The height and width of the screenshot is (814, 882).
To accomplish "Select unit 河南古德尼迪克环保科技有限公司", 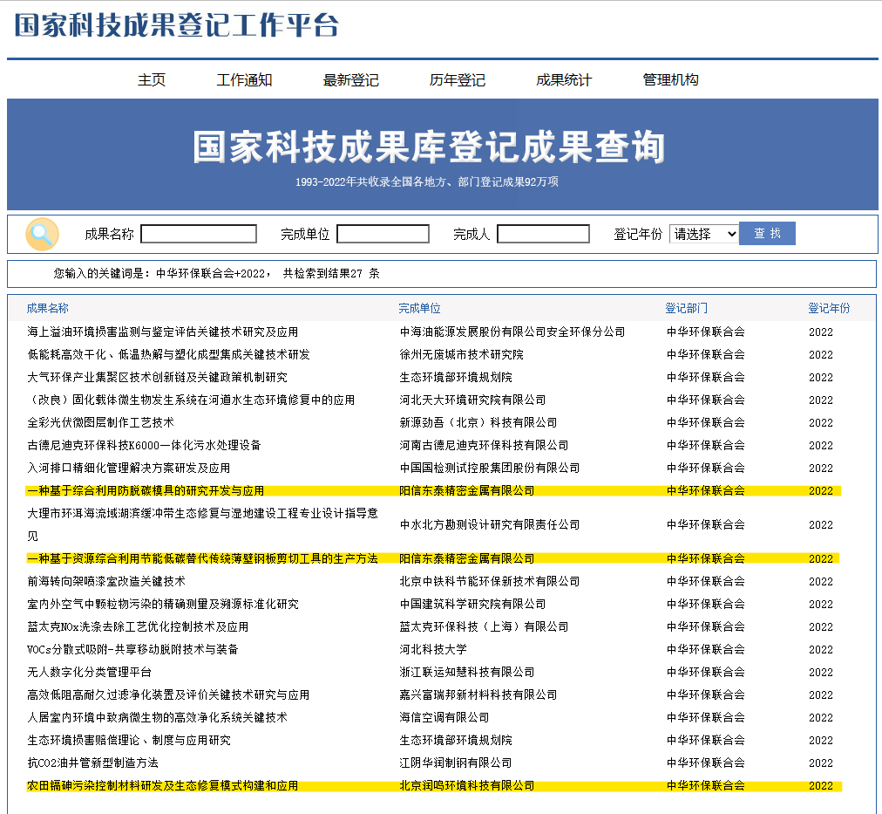I will [484, 445].
